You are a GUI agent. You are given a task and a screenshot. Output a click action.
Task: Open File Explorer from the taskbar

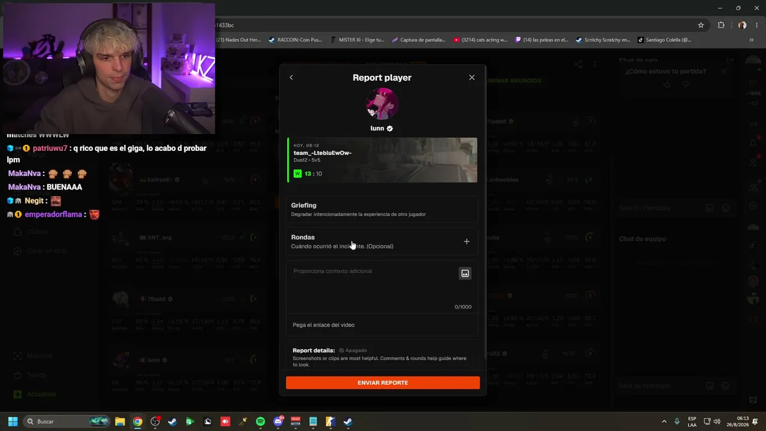pos(120,421)
